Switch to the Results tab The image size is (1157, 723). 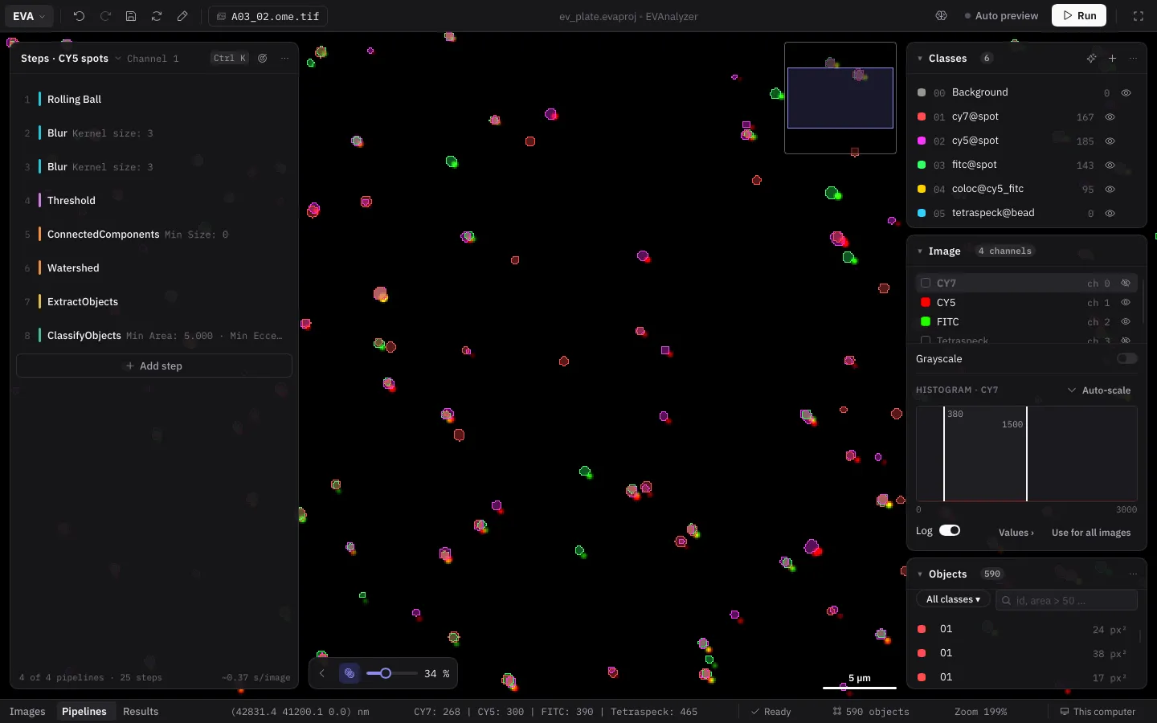[x=141, y=712]
